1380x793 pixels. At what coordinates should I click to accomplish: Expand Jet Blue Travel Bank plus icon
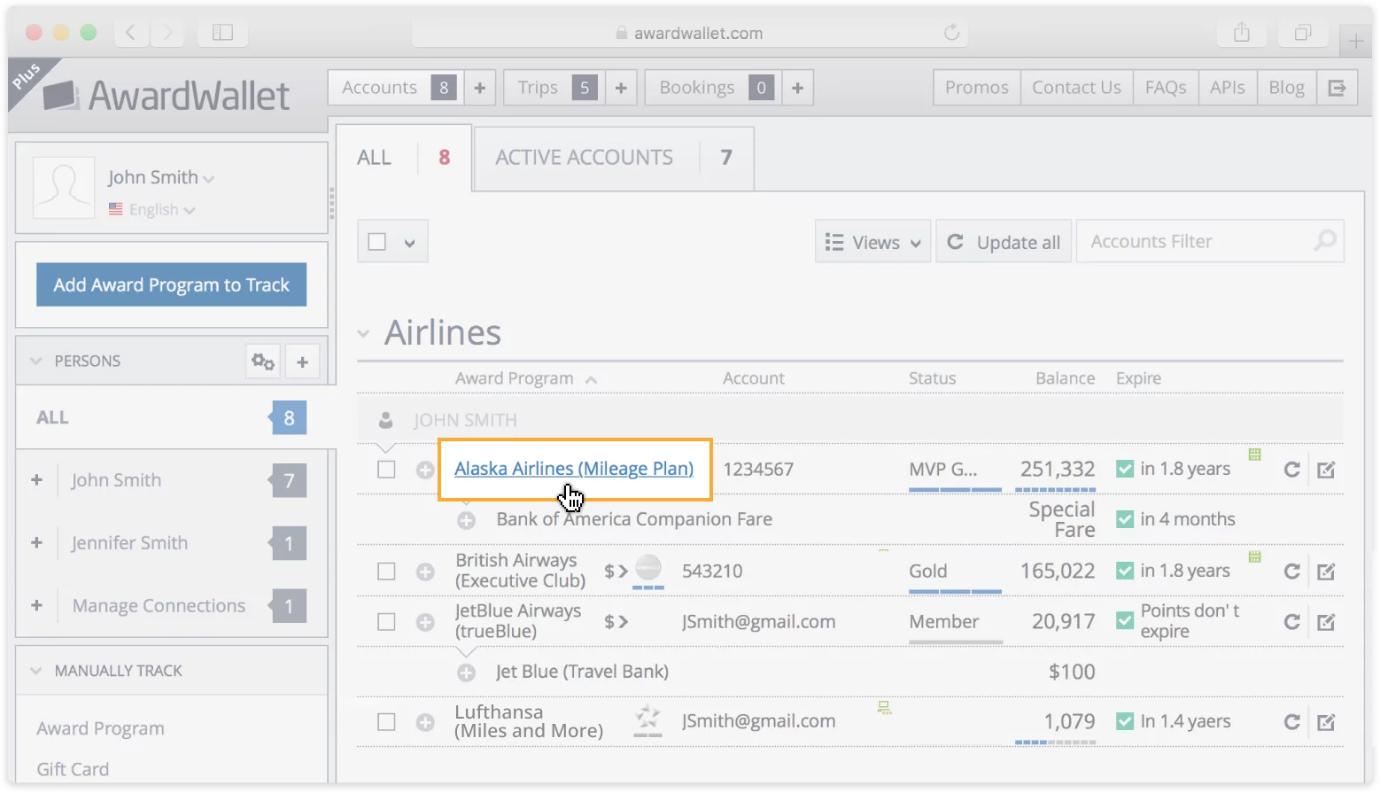click(466, 672)
